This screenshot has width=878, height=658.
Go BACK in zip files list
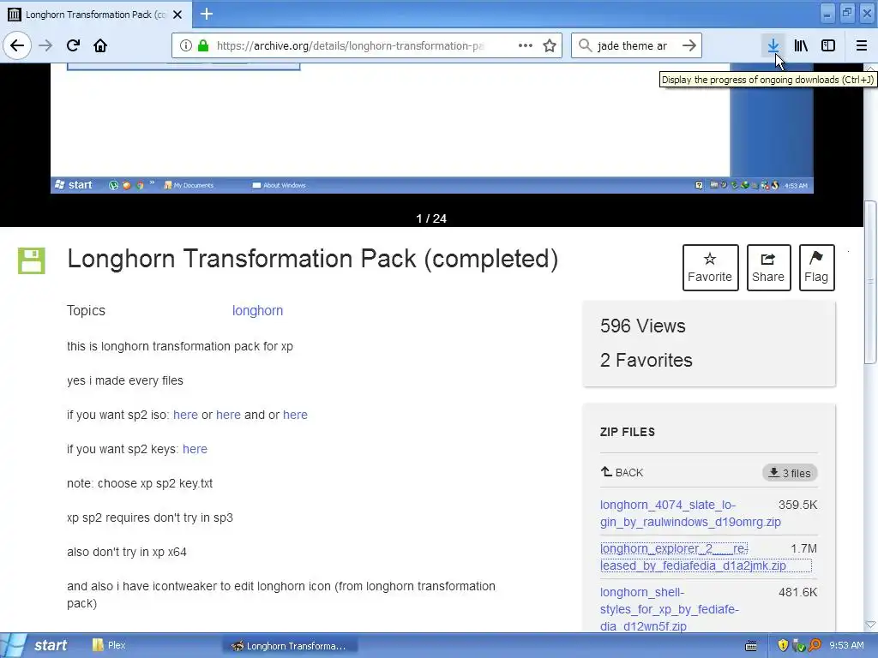(x=622, y=472)
